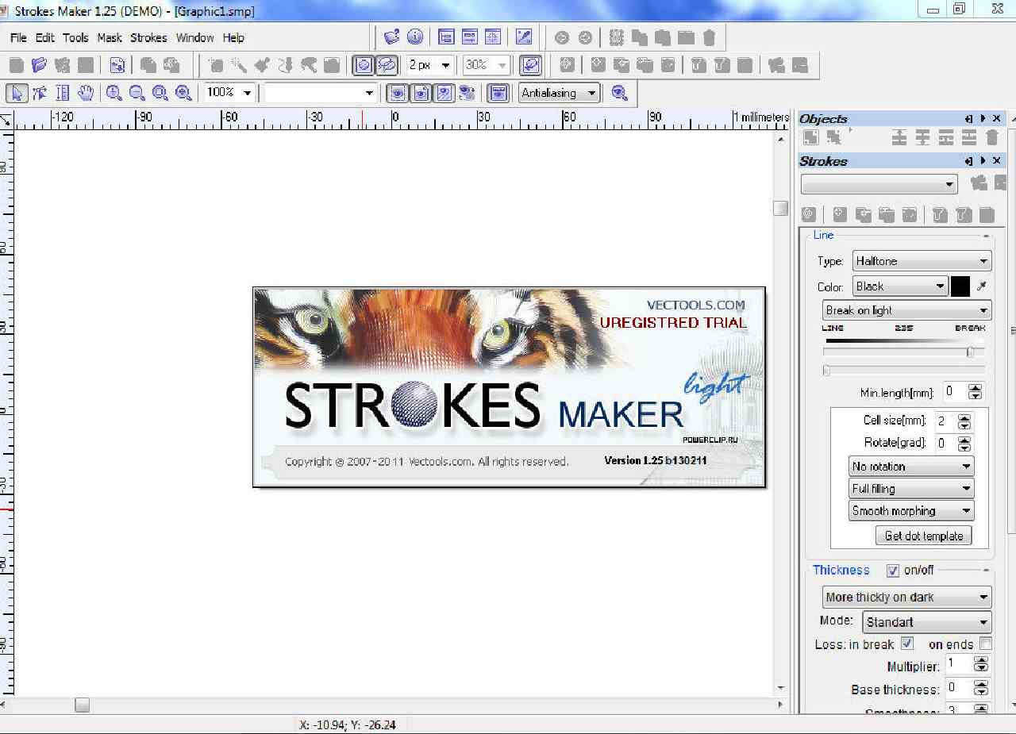Click the ruler origin corner icon

click(x=6, y=120)
